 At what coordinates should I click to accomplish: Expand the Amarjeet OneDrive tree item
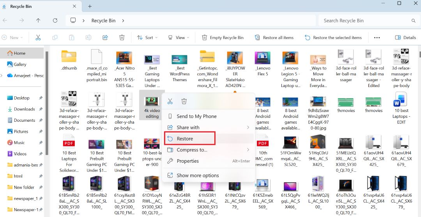[x=2, y=76]
